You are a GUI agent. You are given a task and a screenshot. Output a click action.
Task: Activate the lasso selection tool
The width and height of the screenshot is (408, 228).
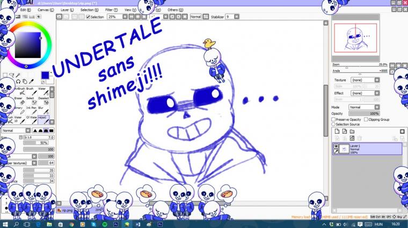click(11, 75)
